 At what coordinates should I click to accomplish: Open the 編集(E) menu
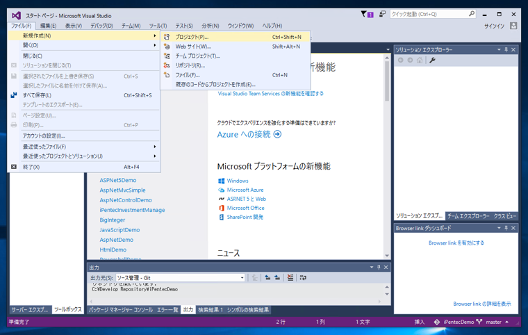tap(48, 26)
